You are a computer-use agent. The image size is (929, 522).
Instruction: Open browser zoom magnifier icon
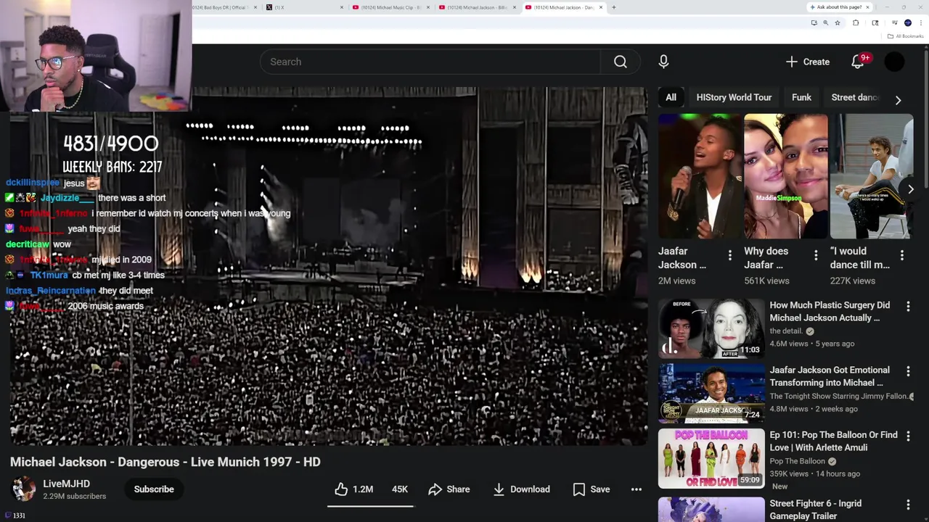[825, 22]
